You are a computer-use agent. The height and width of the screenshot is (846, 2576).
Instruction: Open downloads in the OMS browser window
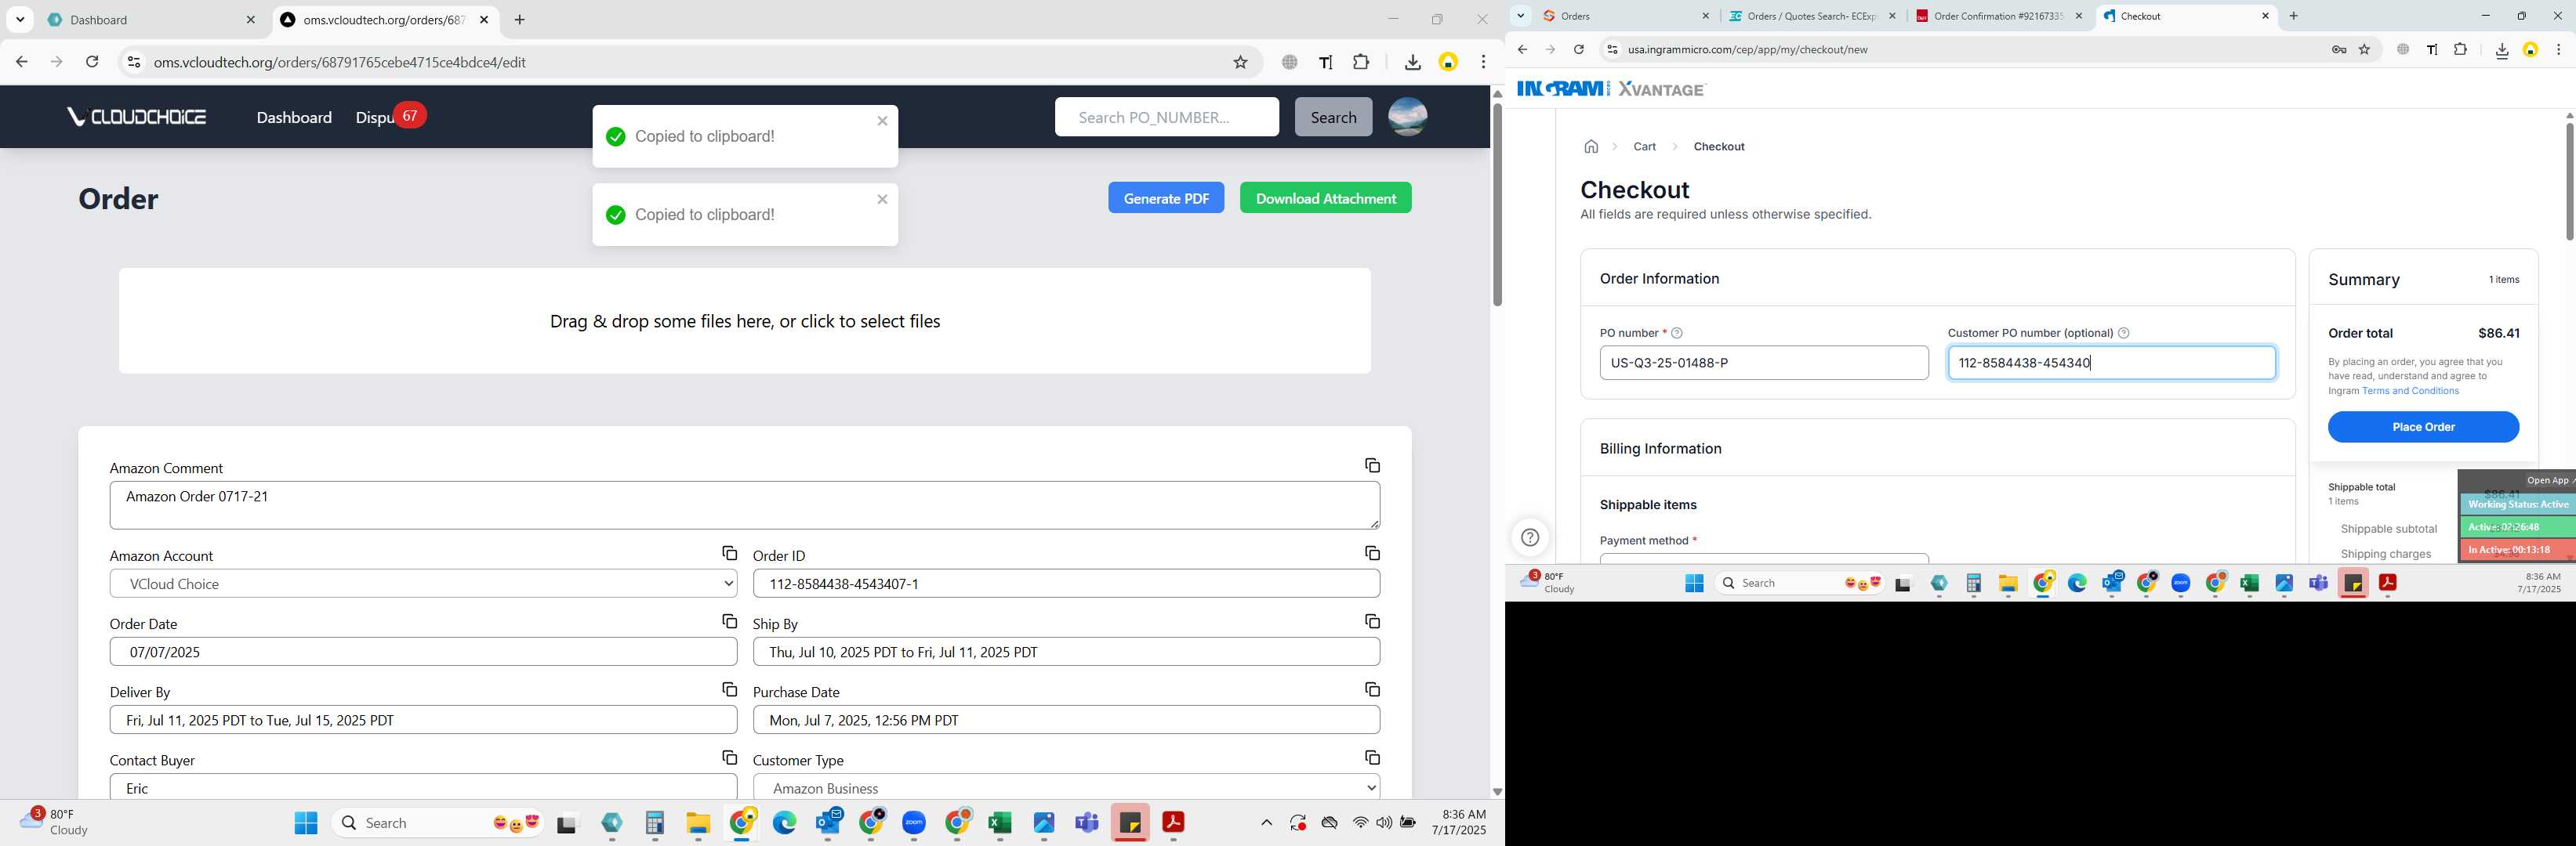pos(1412,62)
